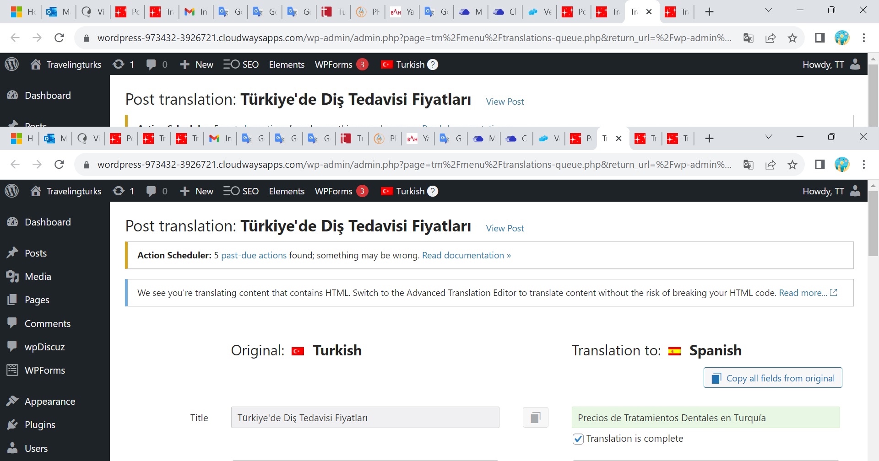Reload the page in the lower browser window
Image resolution: width=879 pixels, height=461 pixels.
[59, 165]
